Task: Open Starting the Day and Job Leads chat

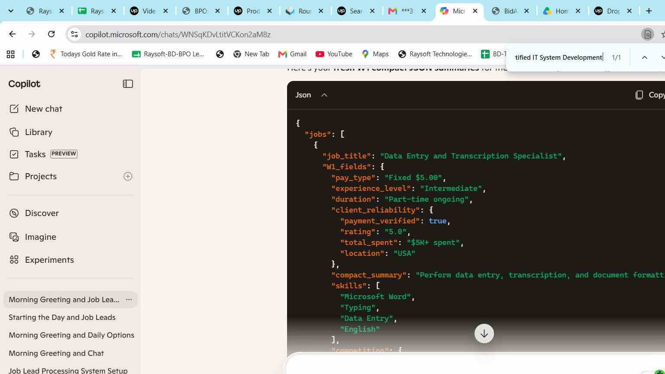Action: coord(62,317)
